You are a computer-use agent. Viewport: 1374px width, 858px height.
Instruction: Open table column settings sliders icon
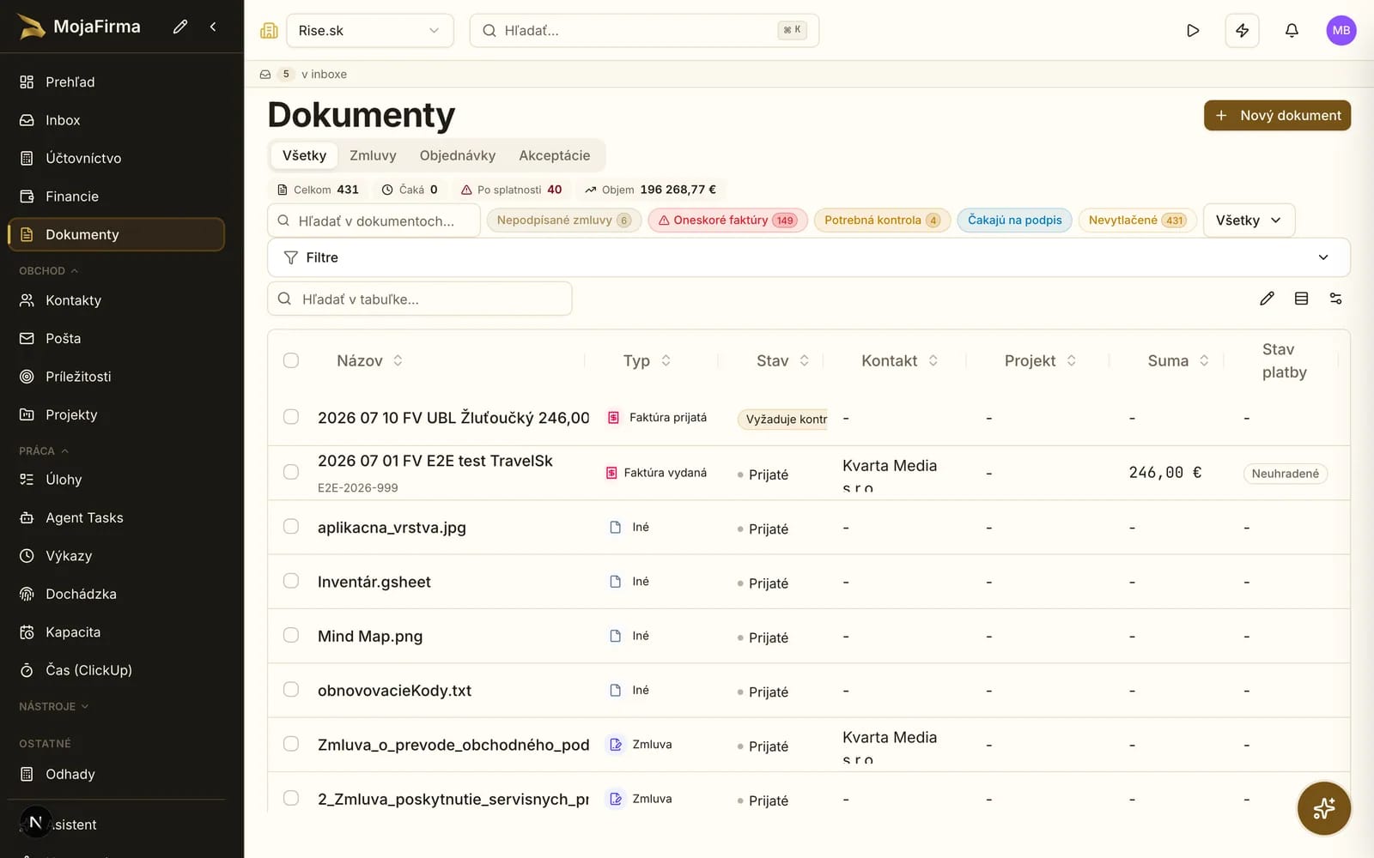click(1335, 299)
